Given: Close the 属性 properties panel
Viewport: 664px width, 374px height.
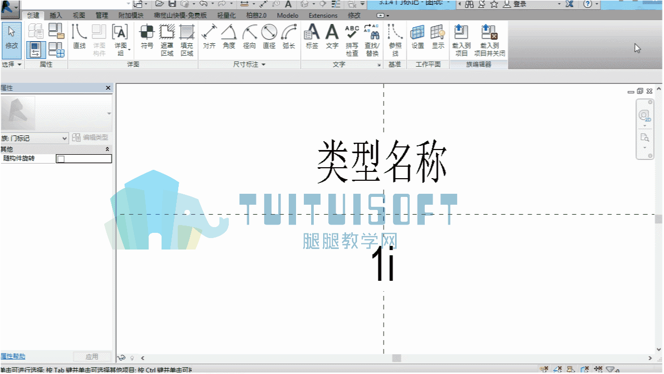Looking at the screenshot, I should click(x=108, y=88).
